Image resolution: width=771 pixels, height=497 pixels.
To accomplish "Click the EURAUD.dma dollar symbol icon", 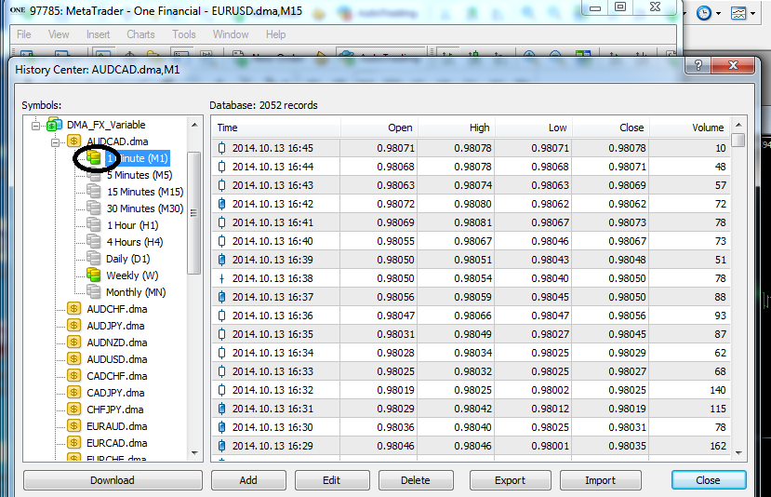I will (x=73, y=426).
